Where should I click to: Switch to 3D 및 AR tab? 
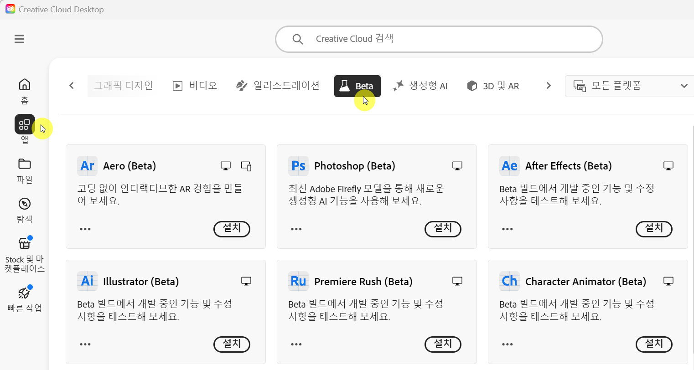pos(493,86)
